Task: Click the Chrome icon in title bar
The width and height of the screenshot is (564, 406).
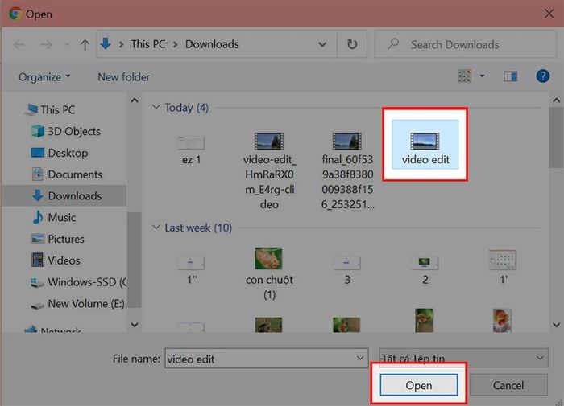Action: point(15,14)
